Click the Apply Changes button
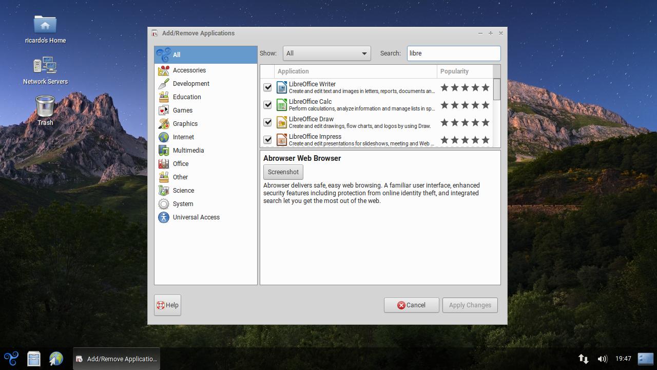The height and width of the screenshot is (370, 657). (470, 305)
